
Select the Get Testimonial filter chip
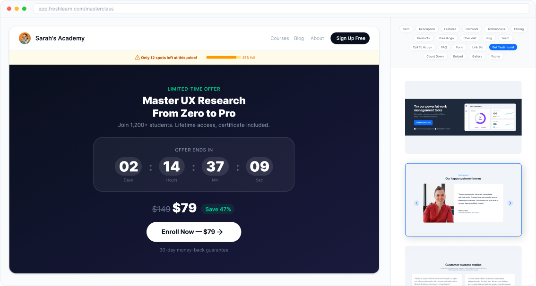coord(503,47)
